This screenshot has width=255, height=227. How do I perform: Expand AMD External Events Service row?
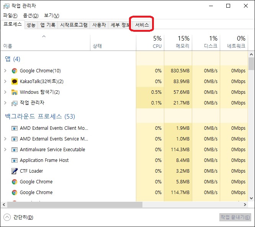(5, 139)
